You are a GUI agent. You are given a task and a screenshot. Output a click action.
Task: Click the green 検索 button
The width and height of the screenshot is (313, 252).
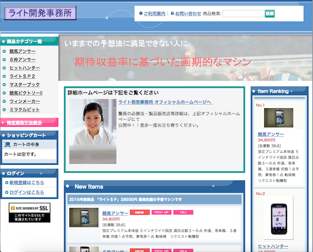click(x=269, y=14)
